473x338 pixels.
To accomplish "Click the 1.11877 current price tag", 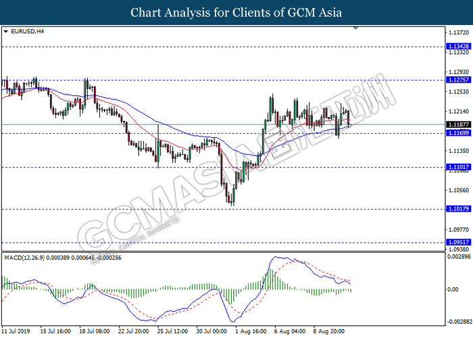I will click(458, 124).
